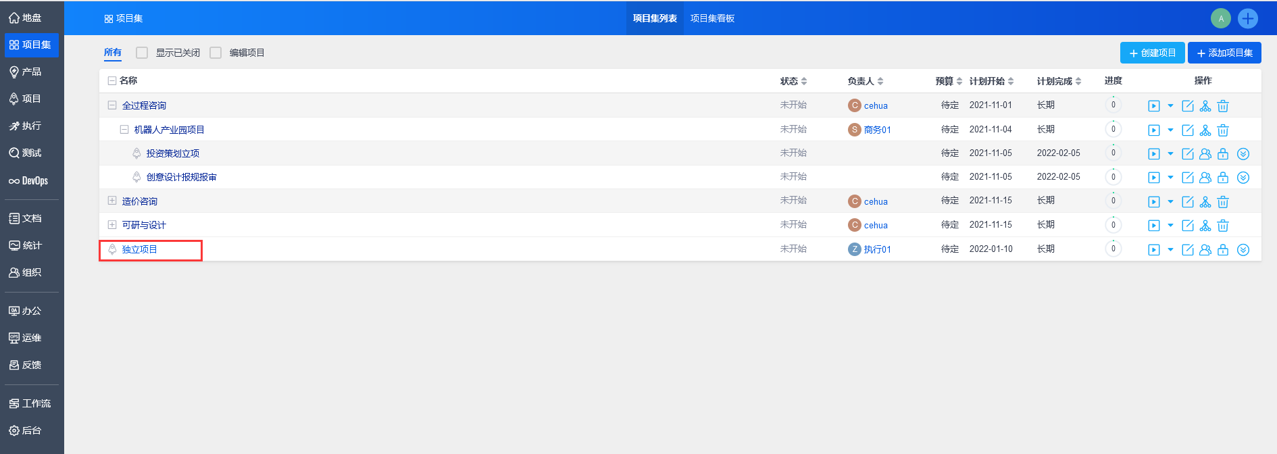The image size is (1277, 454).
Task: Click the 添加项目集 button
Action: [x=1224, y=53]
